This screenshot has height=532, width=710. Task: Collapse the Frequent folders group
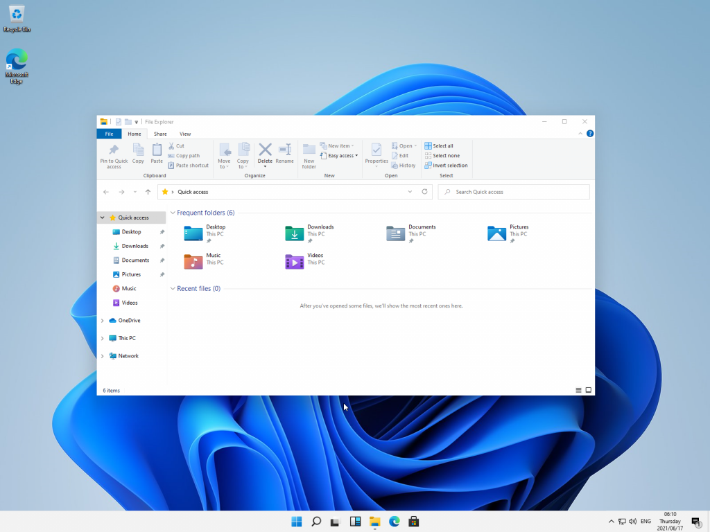pyautogui.click(x=173, y=213)
